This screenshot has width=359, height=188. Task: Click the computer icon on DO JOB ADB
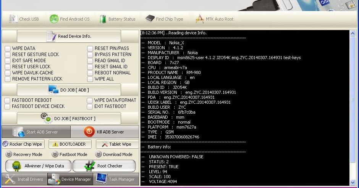(53, 90)
